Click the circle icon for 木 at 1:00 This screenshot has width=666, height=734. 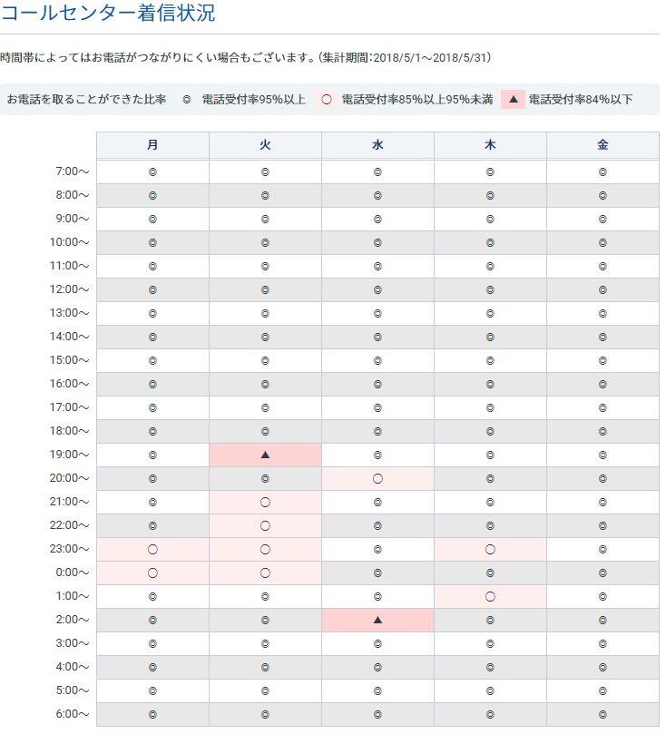click(491, 597)
